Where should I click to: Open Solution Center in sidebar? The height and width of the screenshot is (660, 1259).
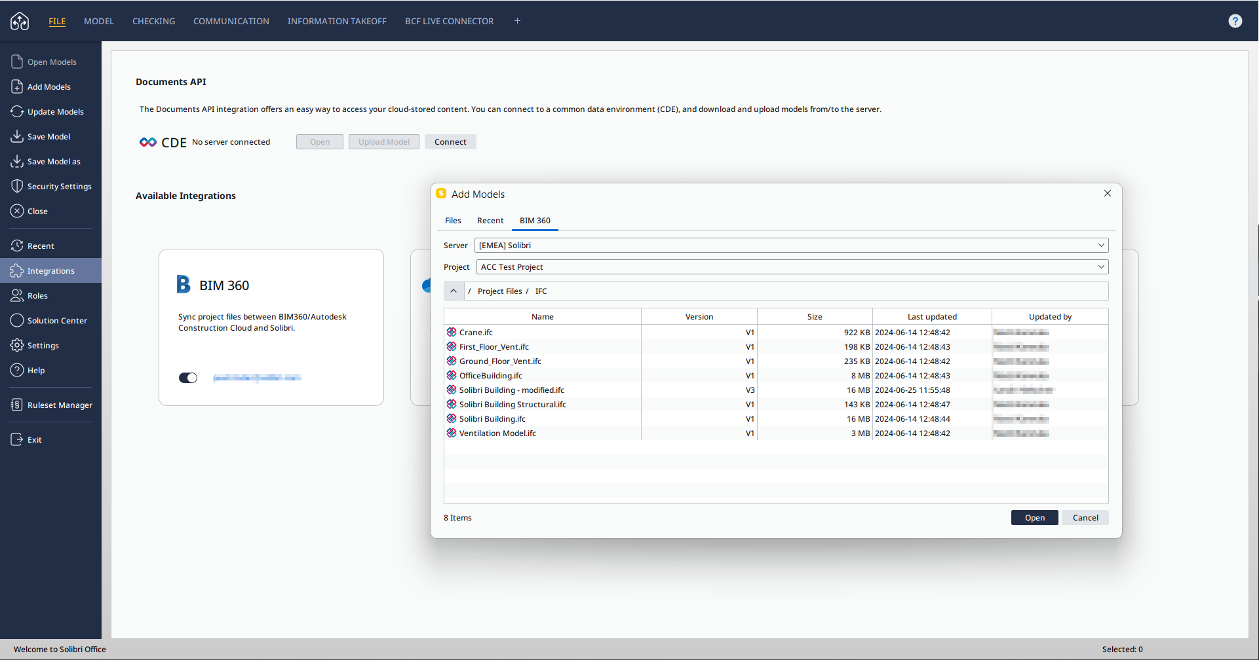click(56, 321)
